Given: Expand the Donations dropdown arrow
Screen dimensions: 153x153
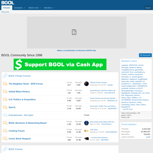Looking at the screenshot, I should (25, 8).
